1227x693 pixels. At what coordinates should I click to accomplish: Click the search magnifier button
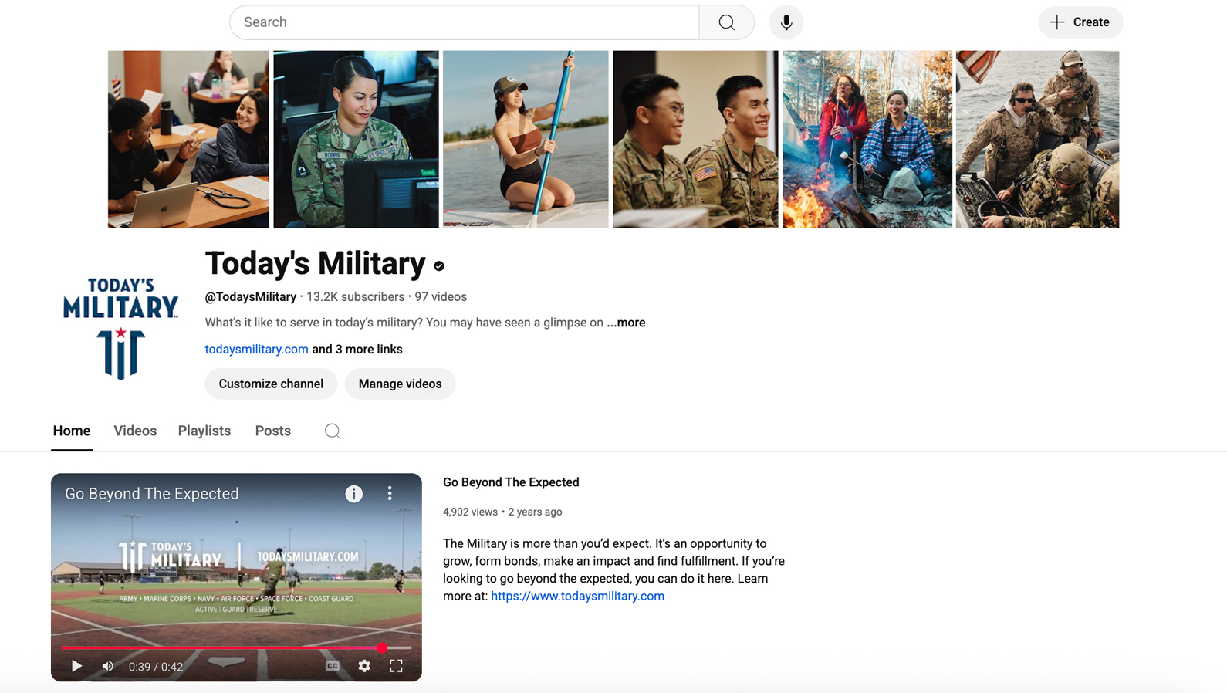coord(726,22)
